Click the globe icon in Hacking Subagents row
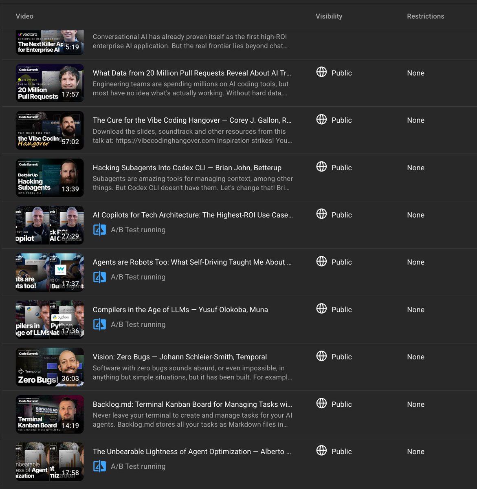This screenshot has width=477, height=489. click(x=321, y=167)
